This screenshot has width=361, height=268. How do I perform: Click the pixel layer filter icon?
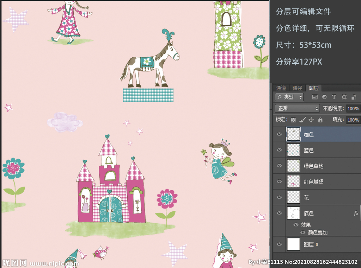pyautogui.click(x=315, y=97)
